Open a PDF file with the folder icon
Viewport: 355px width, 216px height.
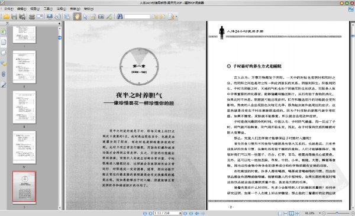click(x=6, y=17)
